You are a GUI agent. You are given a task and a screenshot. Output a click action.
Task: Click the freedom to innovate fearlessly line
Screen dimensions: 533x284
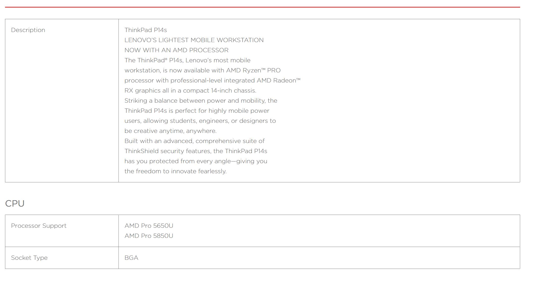coord(175,171)
